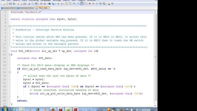The width and height of the screenshot is (197, 111).
Task: Click the text '#include "globals.h"' on line 1
Action: coord(26,12)
